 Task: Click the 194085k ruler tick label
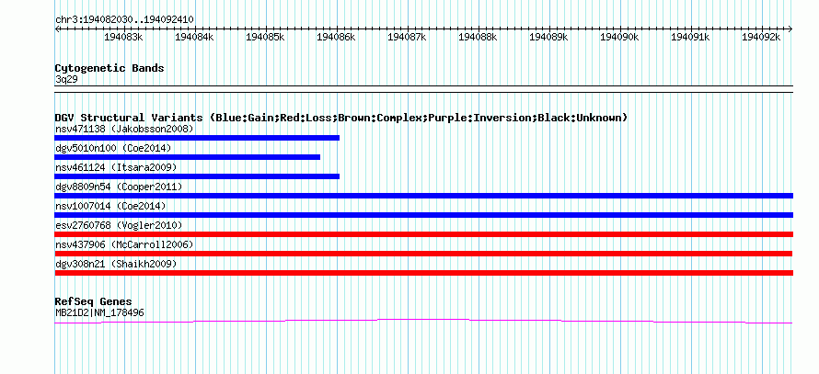265,37
